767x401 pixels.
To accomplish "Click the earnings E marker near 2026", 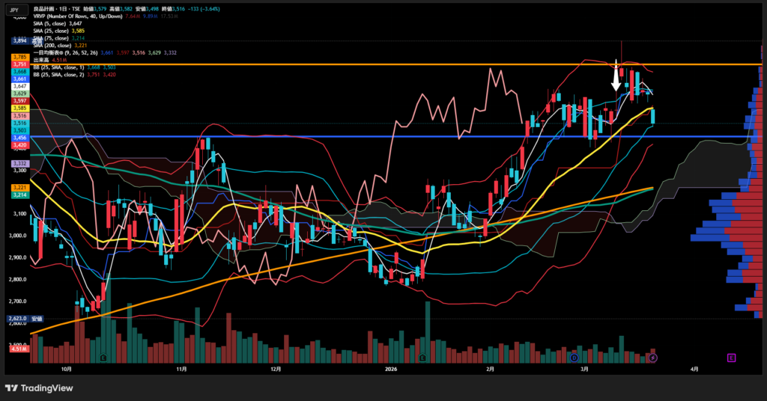I will click(423, 358).
